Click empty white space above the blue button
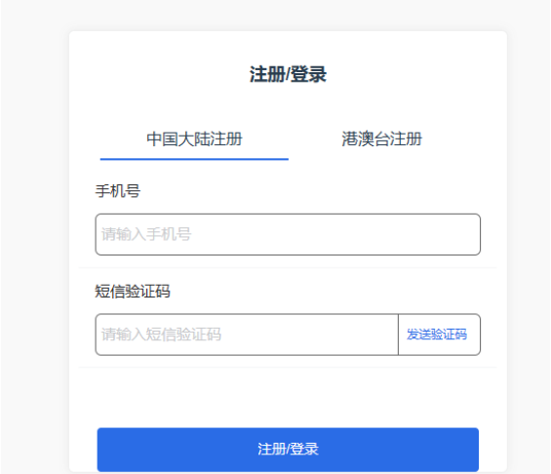The height and width of the screenshot is (474, 551). [288, 397]
